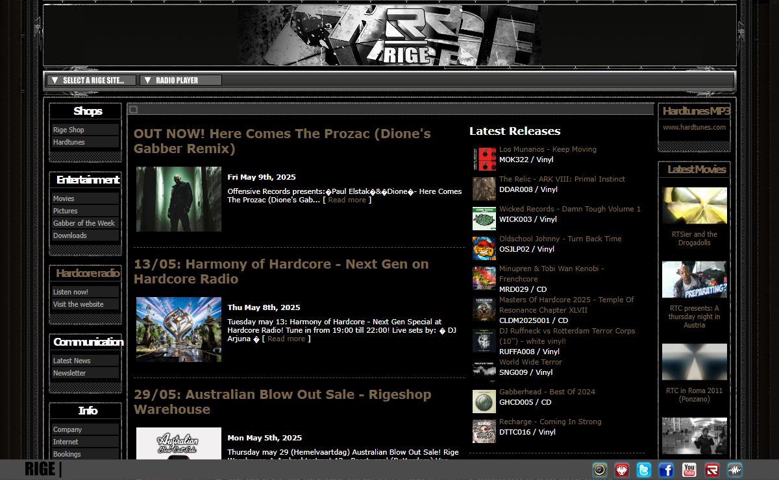Image resolution: width=779 pixels, height=480 pixels.
Task: Click Listen now! under Hardcore radio
Action: (x=85, y=292)
